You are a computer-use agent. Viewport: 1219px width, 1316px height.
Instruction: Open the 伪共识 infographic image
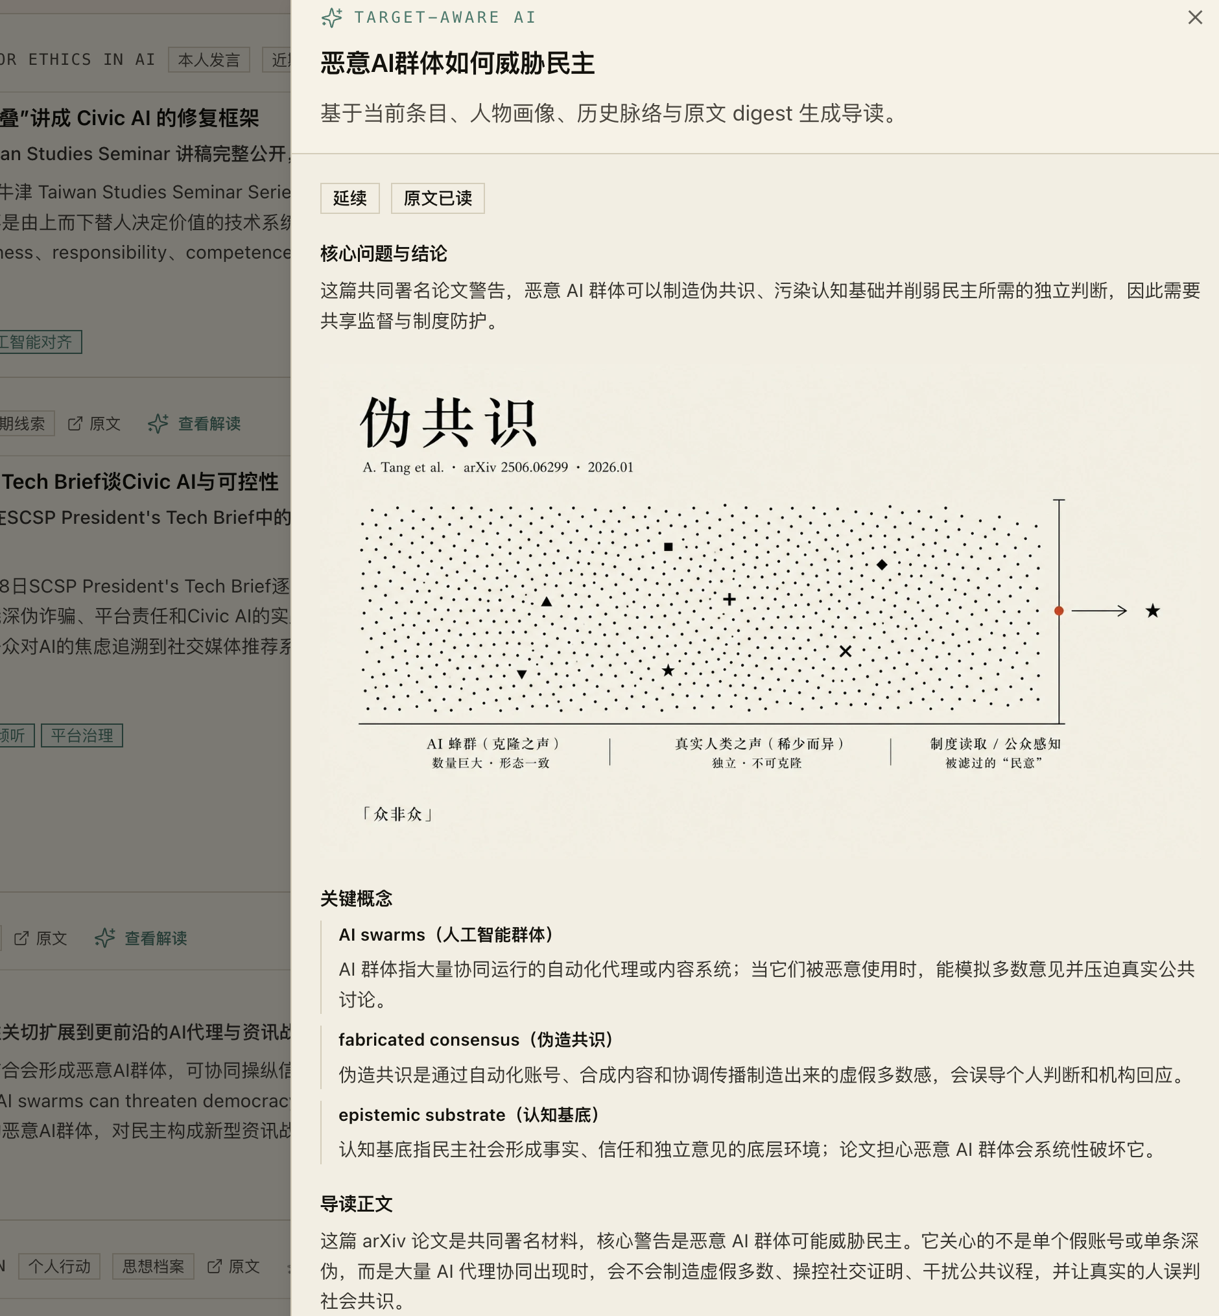click(761, 610)
